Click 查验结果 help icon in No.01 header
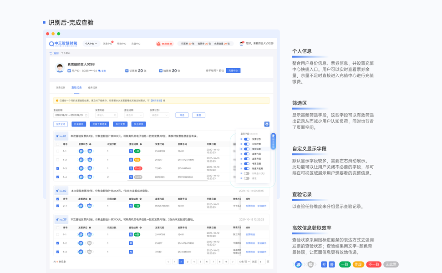The image size is (442, 273). pos(141,144)
